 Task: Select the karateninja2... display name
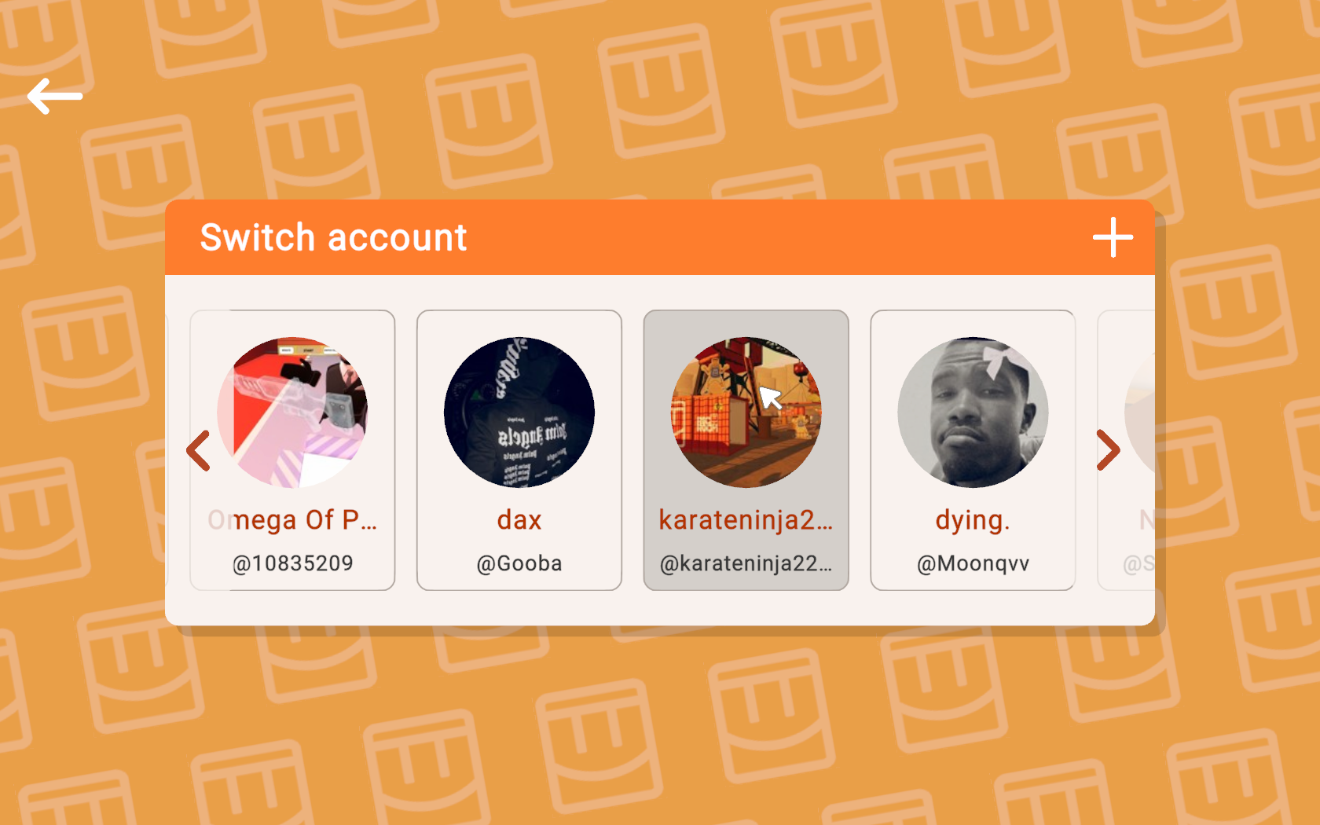point(746,520)
